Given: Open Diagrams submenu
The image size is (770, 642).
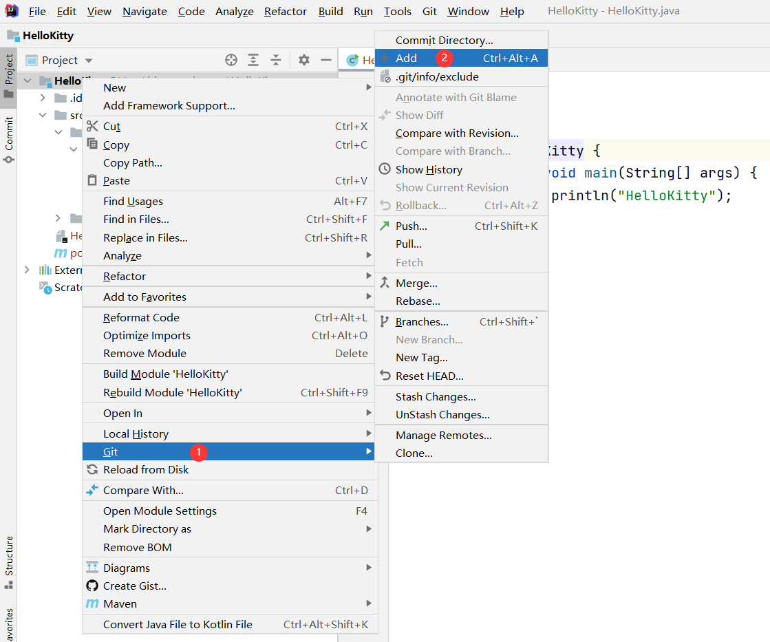Looking at the screenshot, I should pyautogui.click(x=230, y=568).
